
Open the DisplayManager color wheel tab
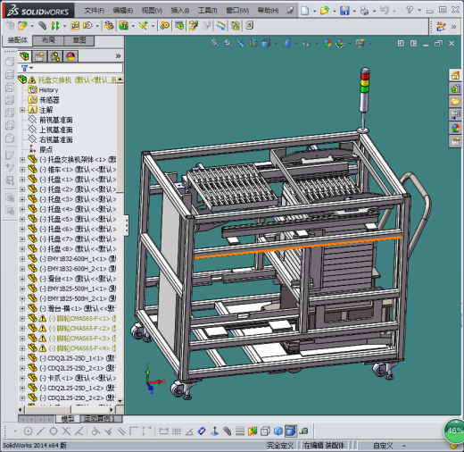coord(70,56)
